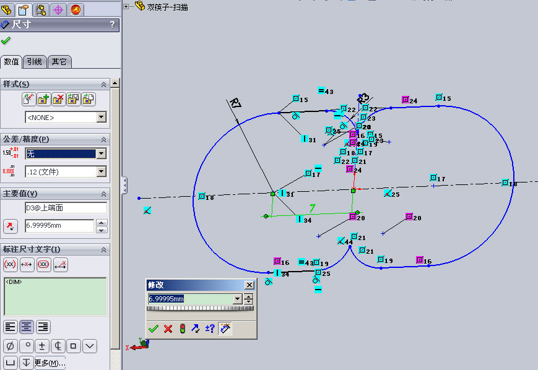
Task: Rebuild model with traffic light icon
Action: (x=182, y=329)
